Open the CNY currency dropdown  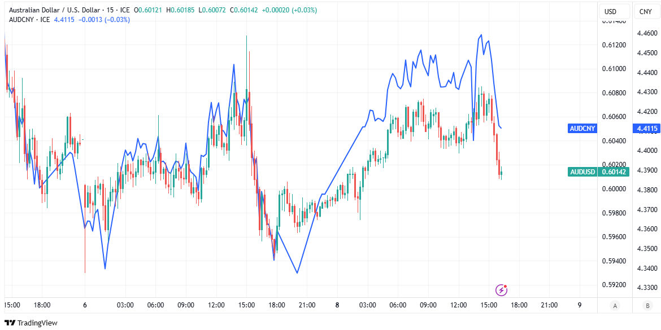coord(645,12)
